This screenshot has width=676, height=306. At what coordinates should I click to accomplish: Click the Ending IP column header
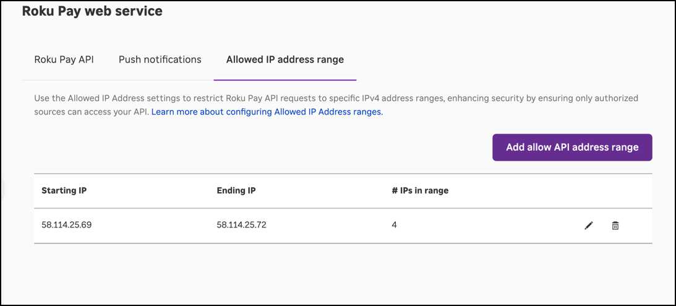pos(236,190)
